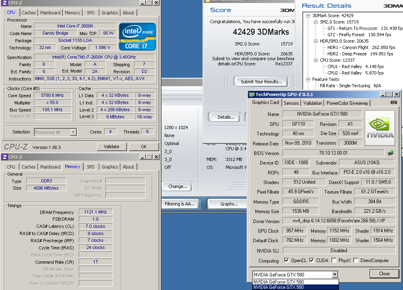Viewport: 403px width, 290px height.
Task: Click the Memory Size value 1536 MB
Action: tap(300, 211)
